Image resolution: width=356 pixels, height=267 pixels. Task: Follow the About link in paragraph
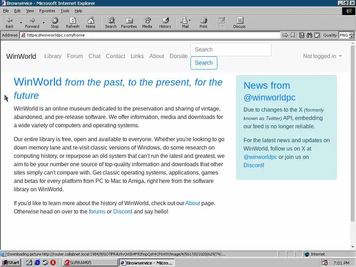pyautogui.click(x=193, y=203)
